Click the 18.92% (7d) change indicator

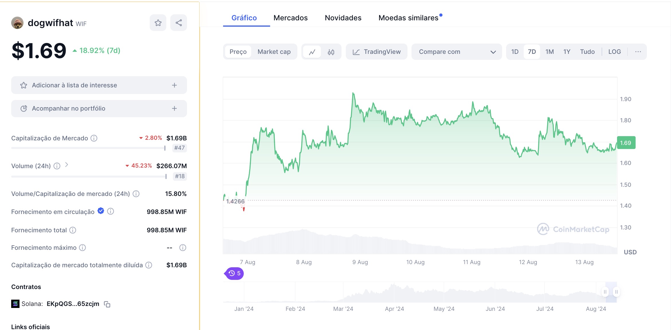click(x=97, y=50)
